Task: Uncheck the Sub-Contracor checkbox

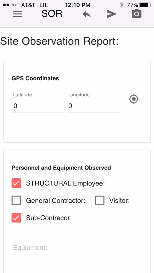Action: pyautogui.click(x=16, y=218)
